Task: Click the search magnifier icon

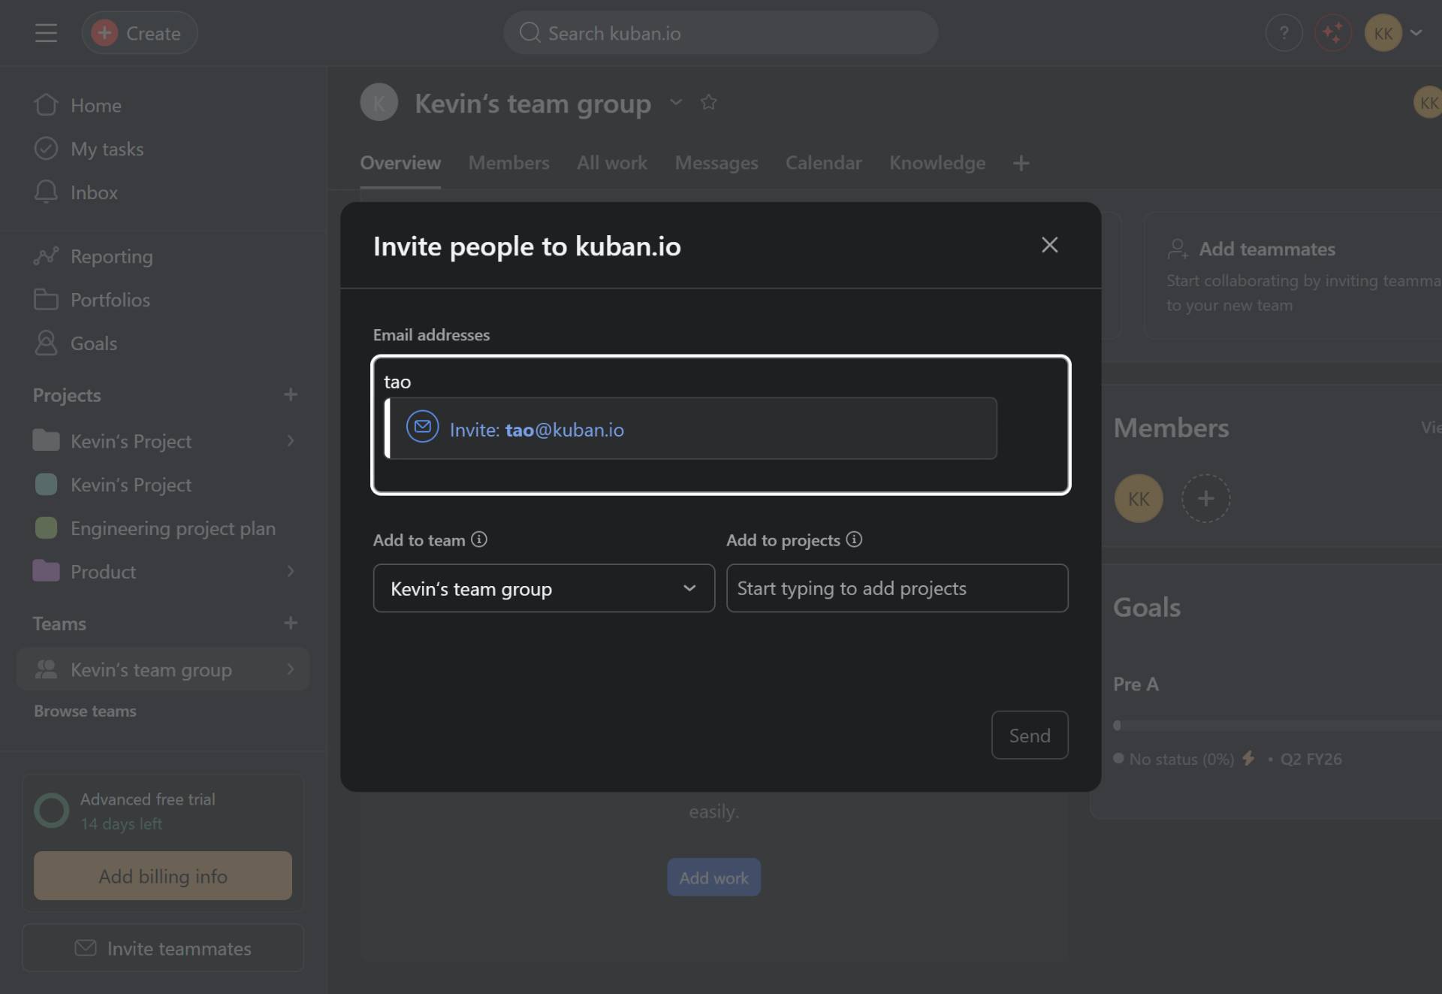Action: [x=530, y=33]
